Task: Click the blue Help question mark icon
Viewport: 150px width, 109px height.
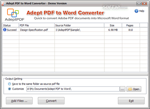Action: coord(136,11)
